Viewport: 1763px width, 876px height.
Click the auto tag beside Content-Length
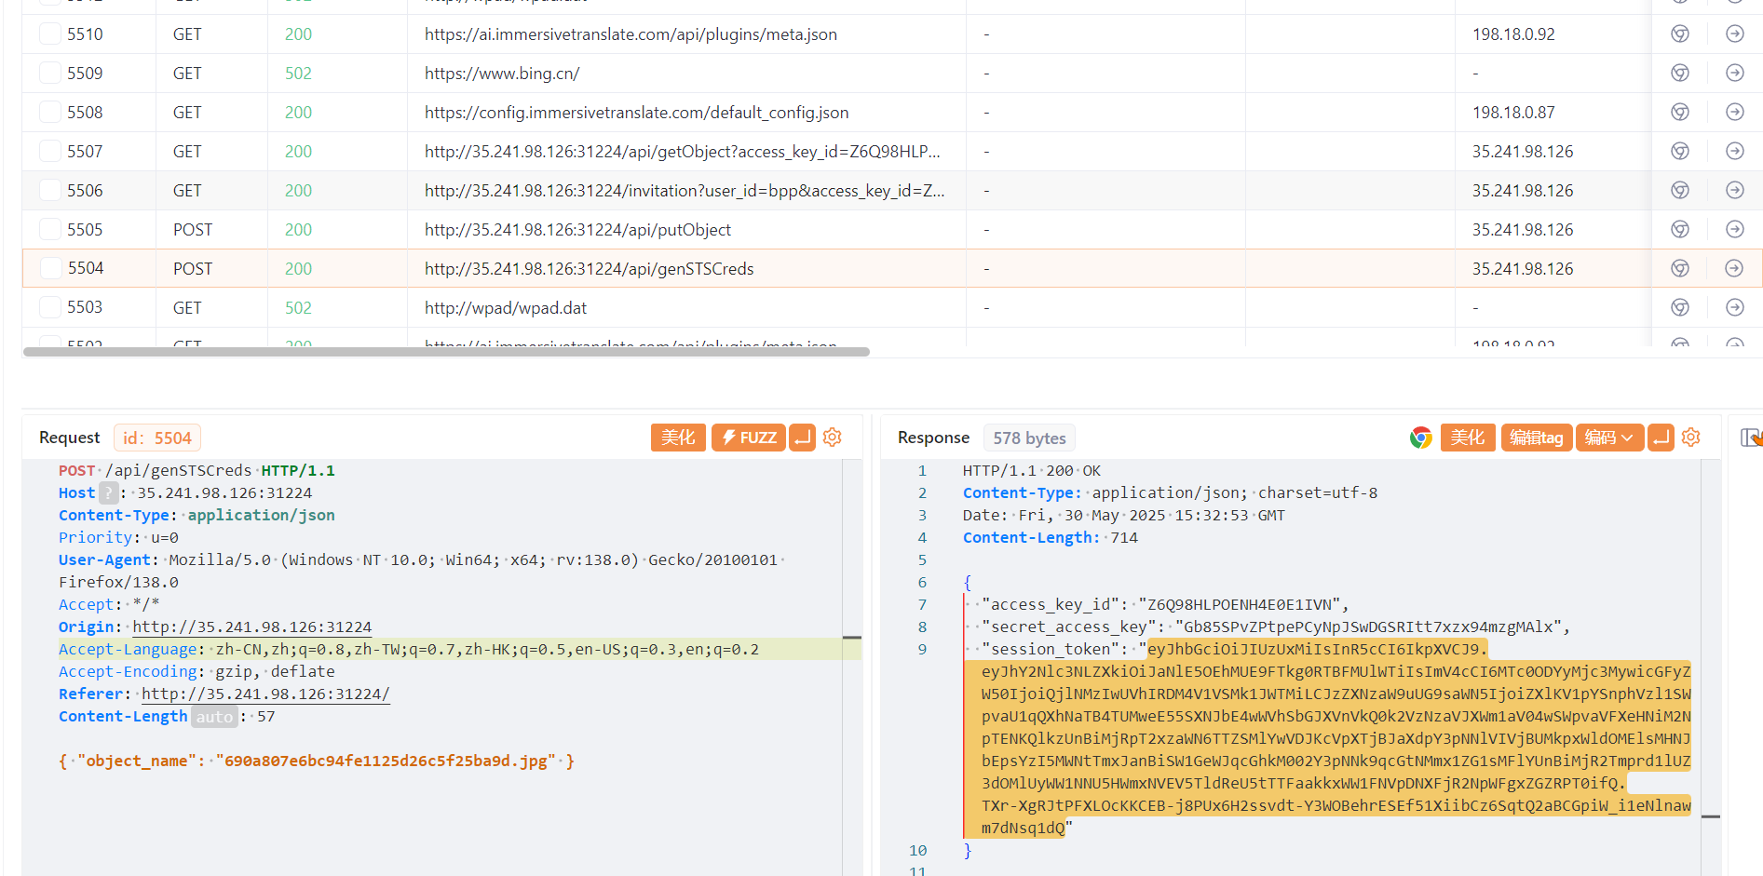tap(214, 717)
